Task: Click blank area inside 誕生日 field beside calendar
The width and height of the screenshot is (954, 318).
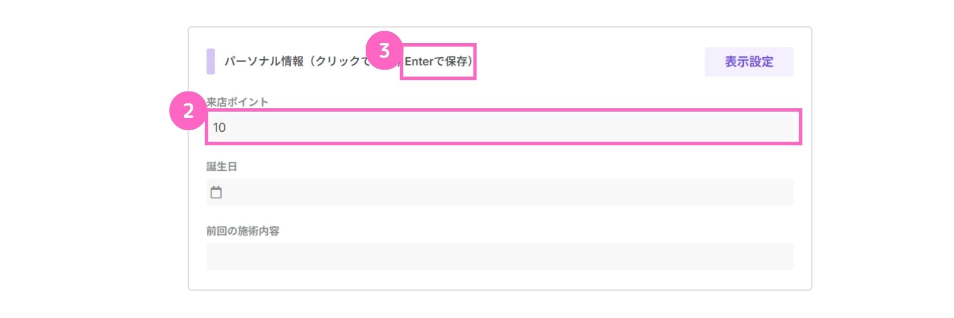Action: pyautogui.click(x=507, y=192)
